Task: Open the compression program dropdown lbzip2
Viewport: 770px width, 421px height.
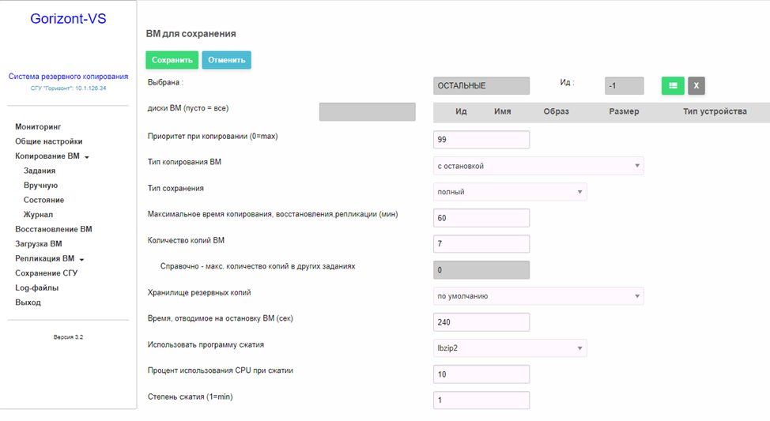Action: point(510,348)
